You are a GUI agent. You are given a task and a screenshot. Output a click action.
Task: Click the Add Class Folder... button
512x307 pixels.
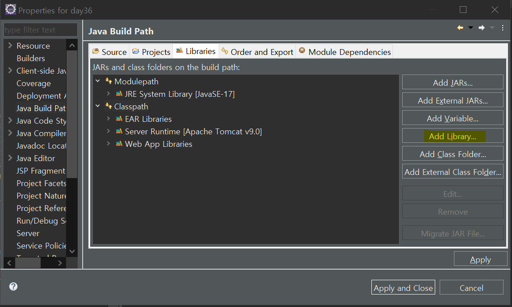(453, 153)
